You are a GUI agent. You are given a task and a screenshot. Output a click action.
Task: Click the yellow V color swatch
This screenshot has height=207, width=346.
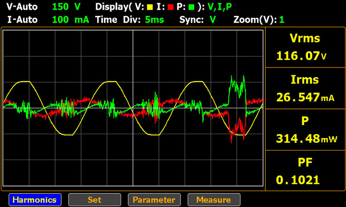(x=150, y=8)
